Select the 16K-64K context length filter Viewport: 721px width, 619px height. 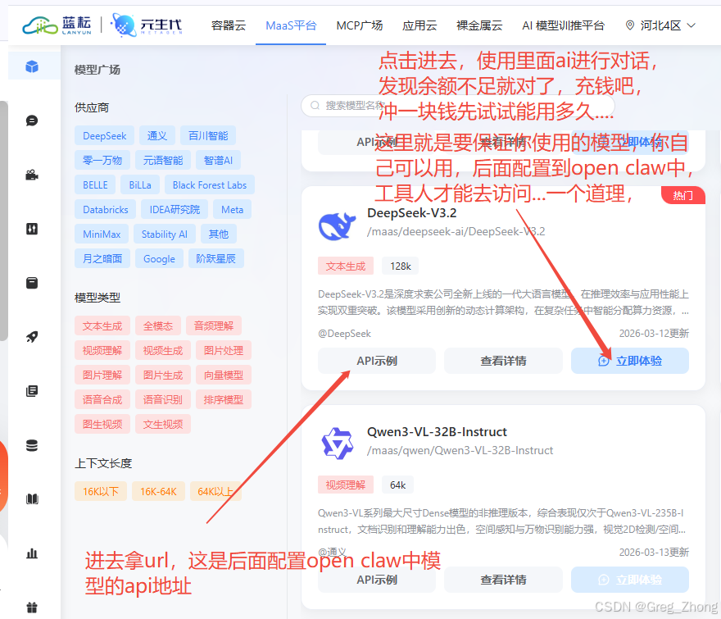pyautogui.click(x=158, y=492)
